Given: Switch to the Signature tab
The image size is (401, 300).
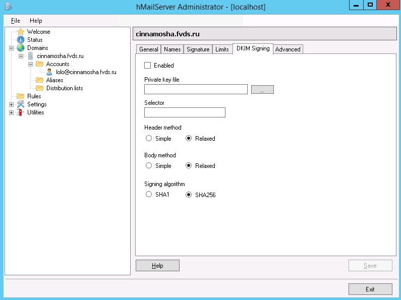Looking at the screenshot, I should click(198, 49).
